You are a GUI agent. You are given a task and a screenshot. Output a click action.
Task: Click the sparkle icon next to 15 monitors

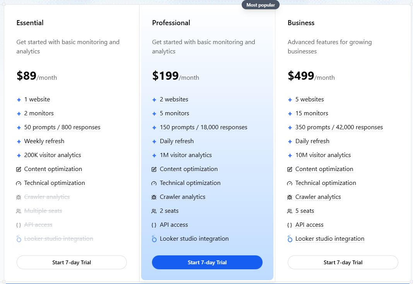[x=290, y=113]
